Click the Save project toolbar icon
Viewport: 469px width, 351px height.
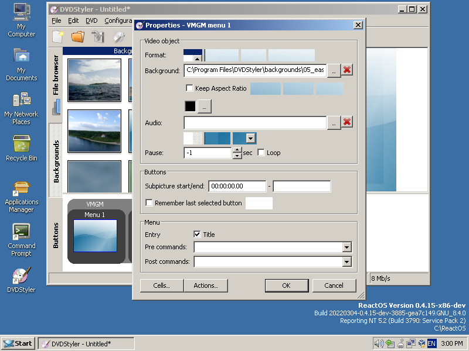tap(98, 37)
